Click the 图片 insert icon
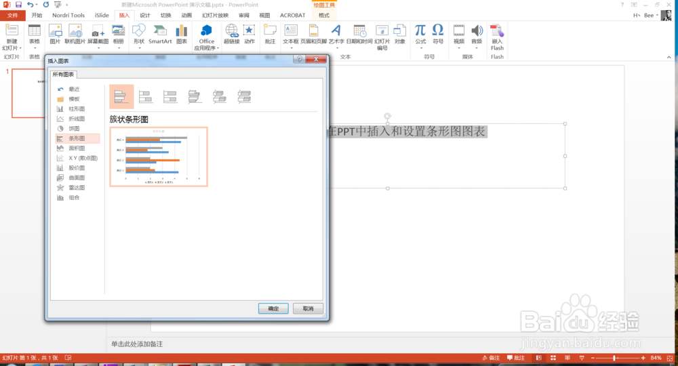The height and width of the screenshot is (366, 678). [x=55, y=35]
